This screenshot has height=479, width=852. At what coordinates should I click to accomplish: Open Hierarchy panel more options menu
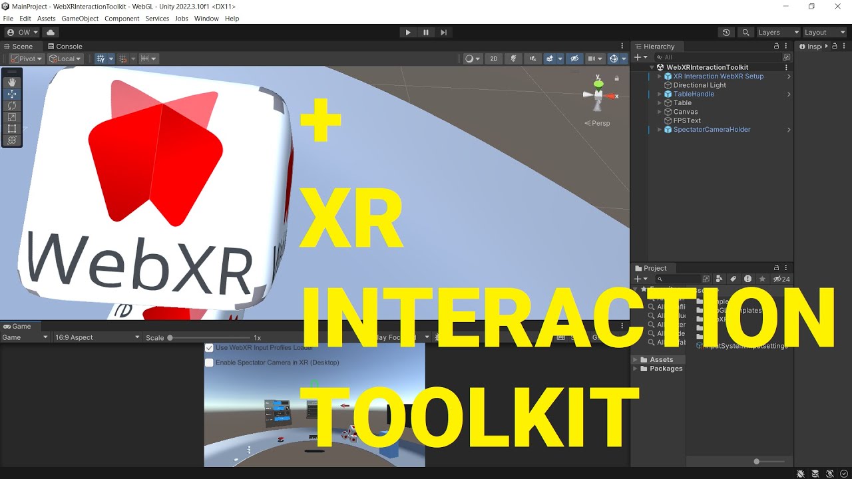tap(786, 46)
